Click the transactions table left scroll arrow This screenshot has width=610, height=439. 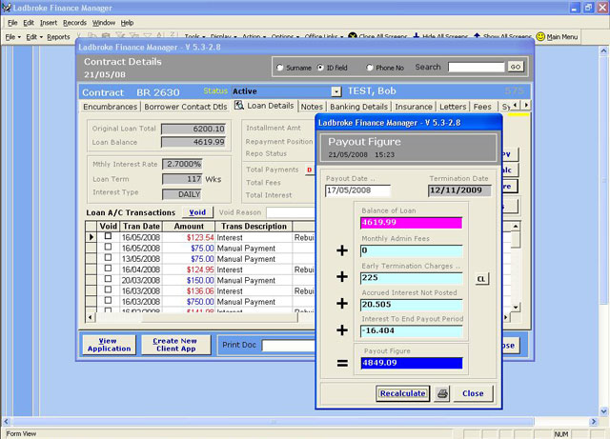coord(91,318)
